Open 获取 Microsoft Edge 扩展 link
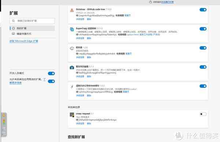This screenshot has height=142, width=220. coord(24,41)
